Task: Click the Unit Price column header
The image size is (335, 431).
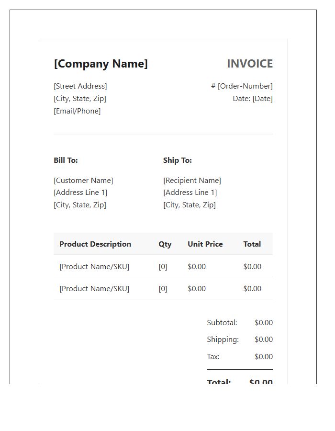Action: coord(205,244)
